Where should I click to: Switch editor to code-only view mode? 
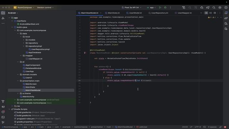point(206,13)
